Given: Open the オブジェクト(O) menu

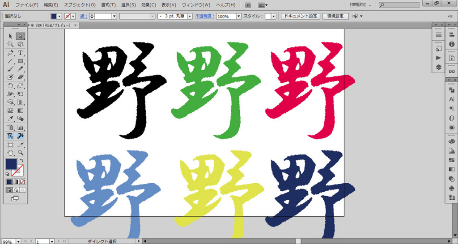Looking at the screenshot, I should point(80,5).
